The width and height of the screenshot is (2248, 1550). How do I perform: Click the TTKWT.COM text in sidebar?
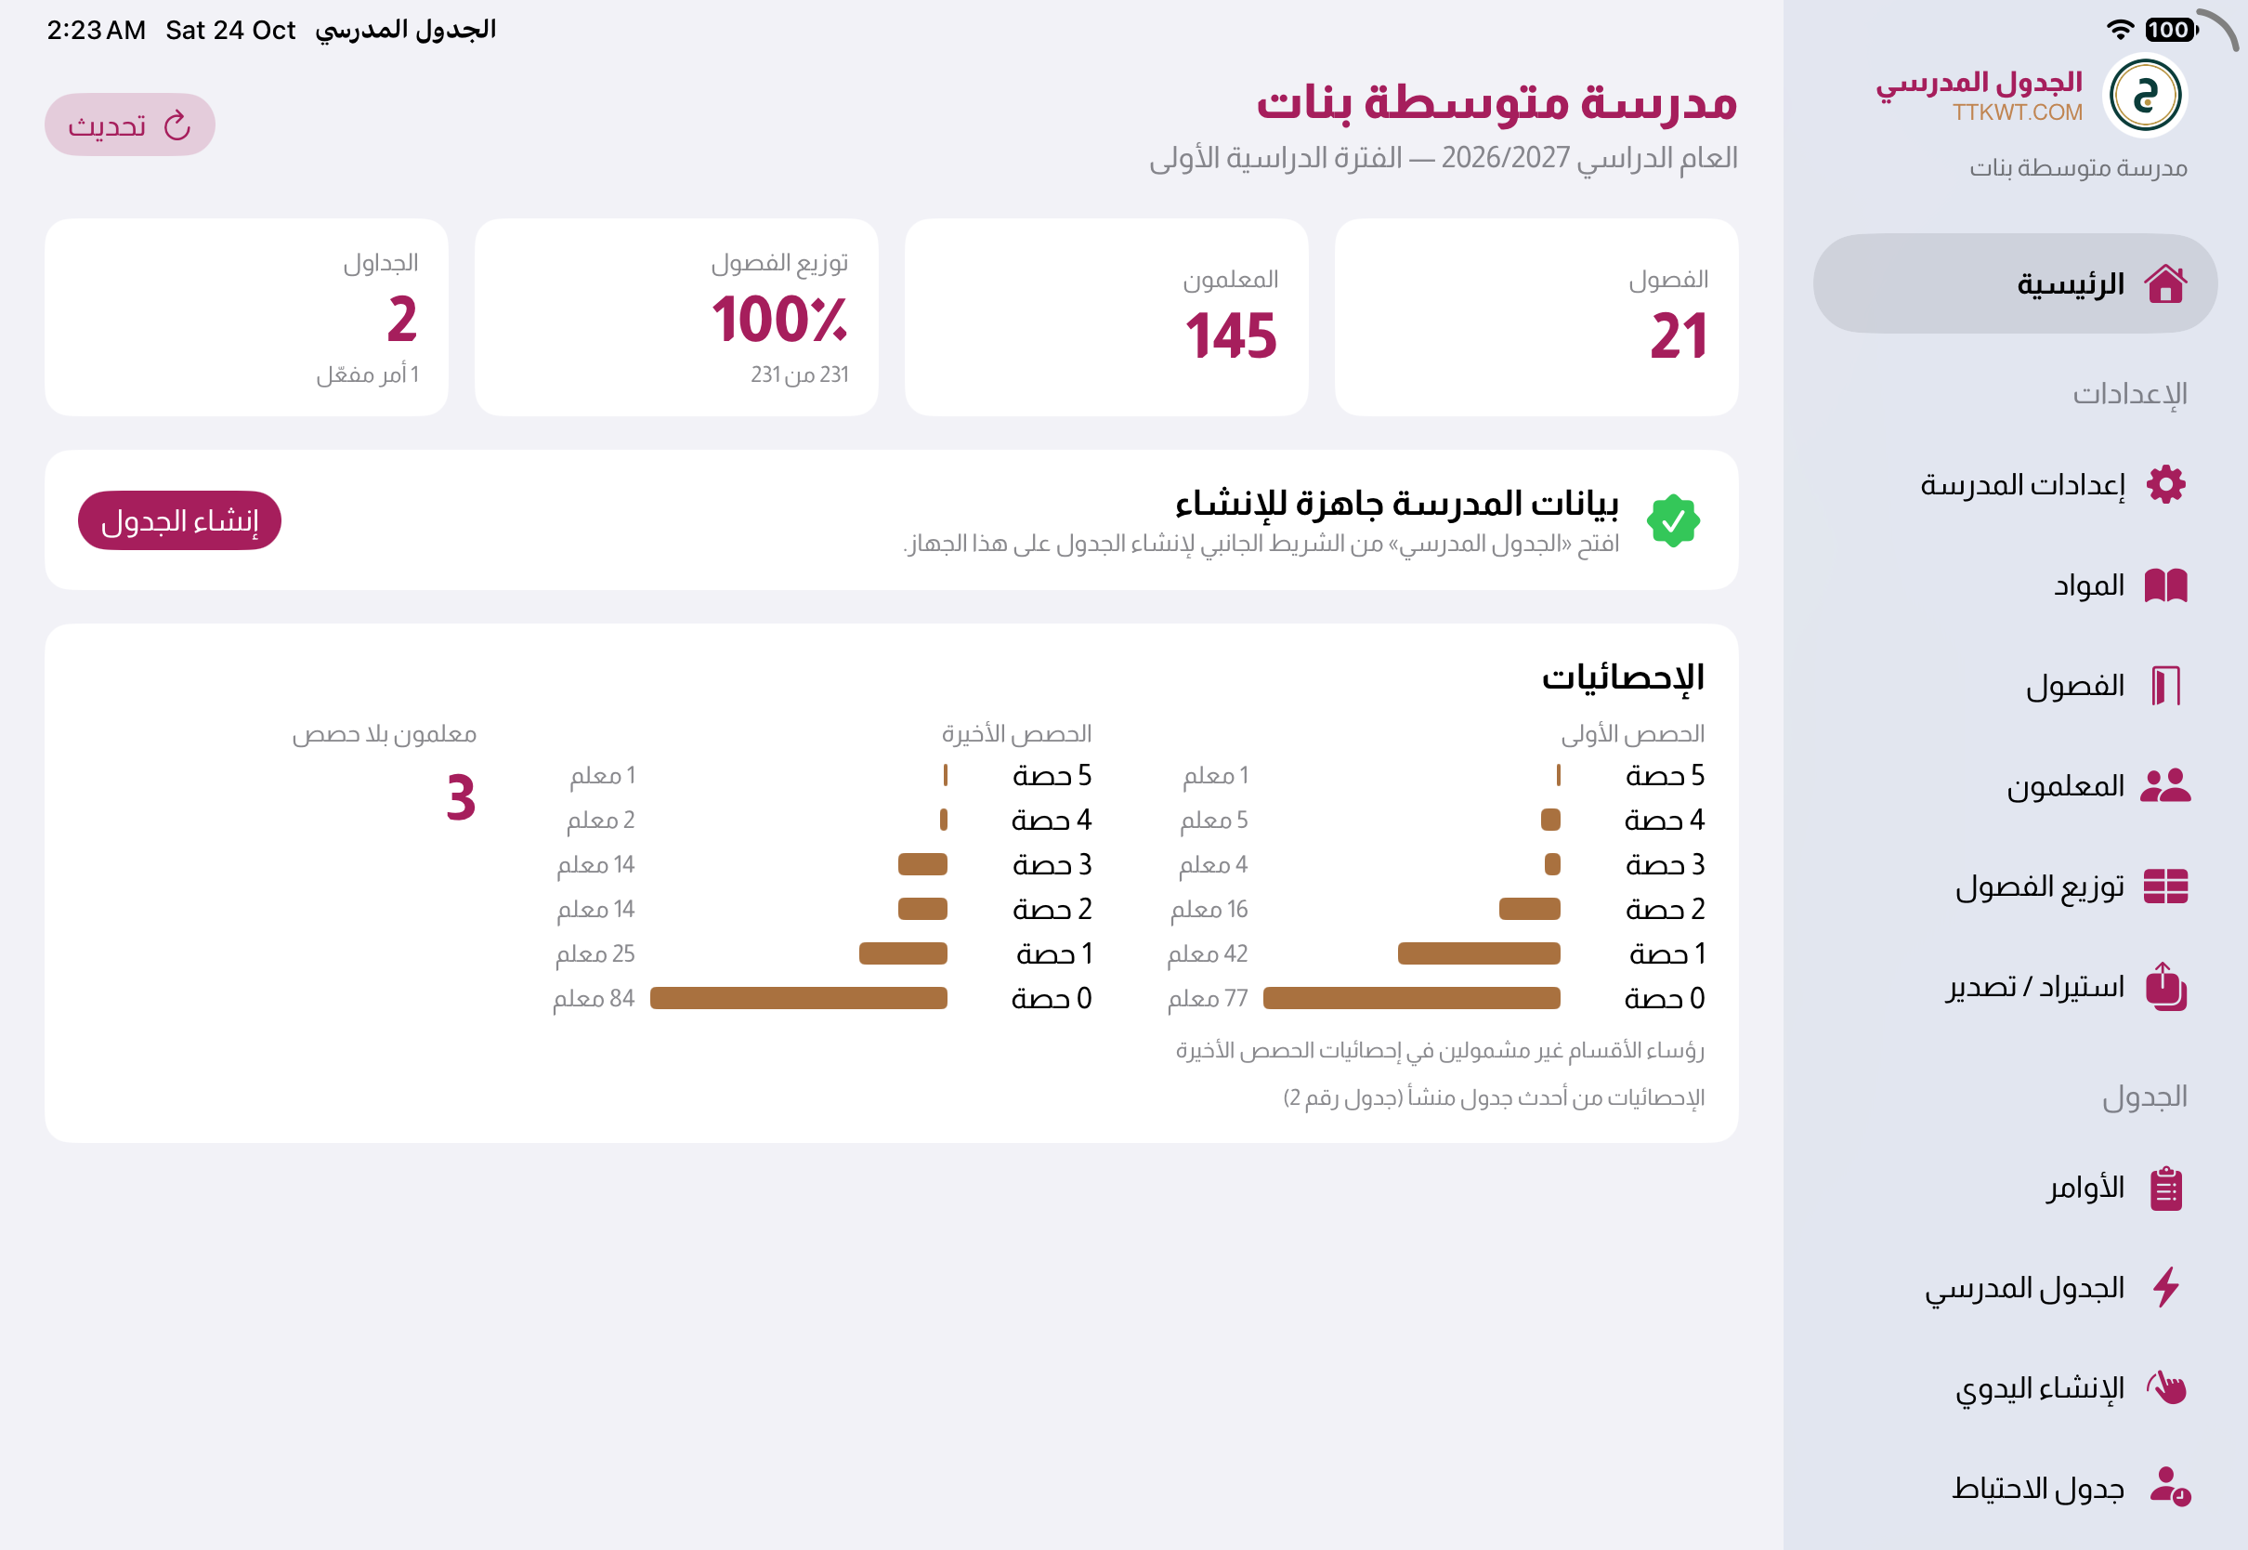coord(2017,112)
